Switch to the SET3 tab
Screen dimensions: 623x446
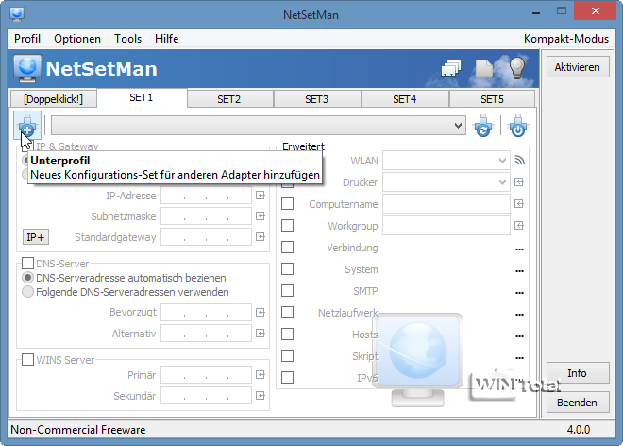tap(316, 99)
